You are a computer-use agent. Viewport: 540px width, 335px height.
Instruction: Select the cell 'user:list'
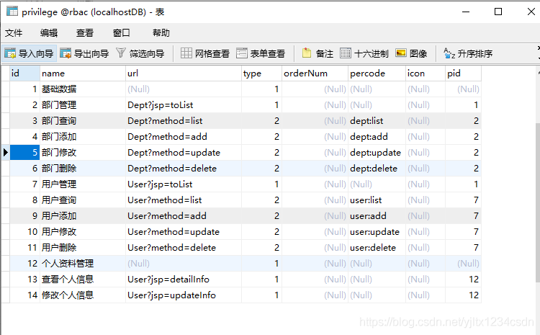point(377,200)
